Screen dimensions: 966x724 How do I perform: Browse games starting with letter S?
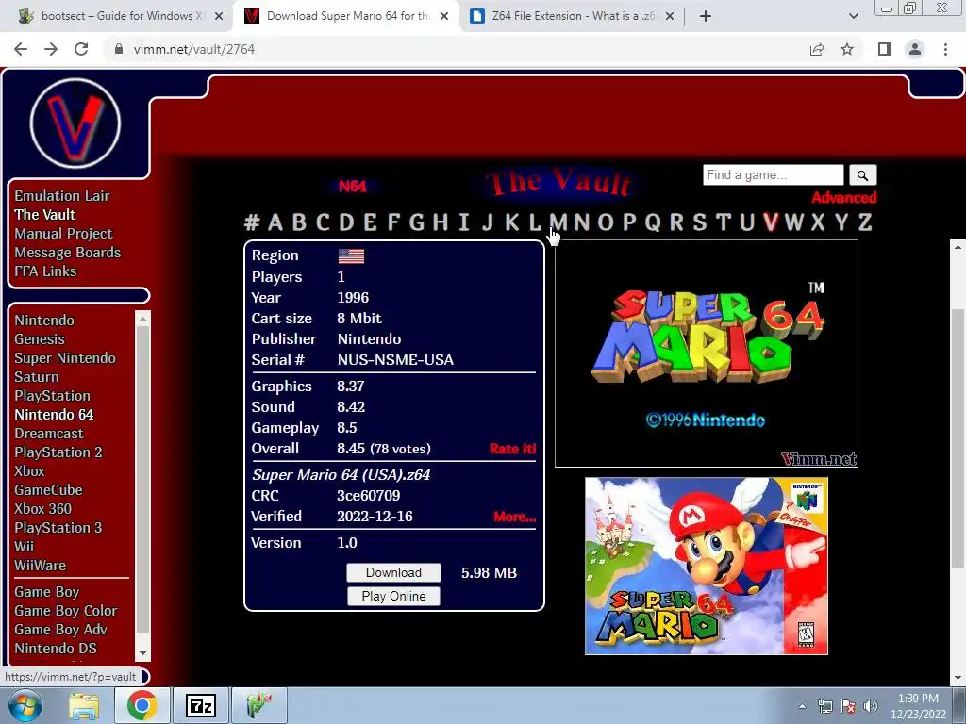[x=700, y=222]
